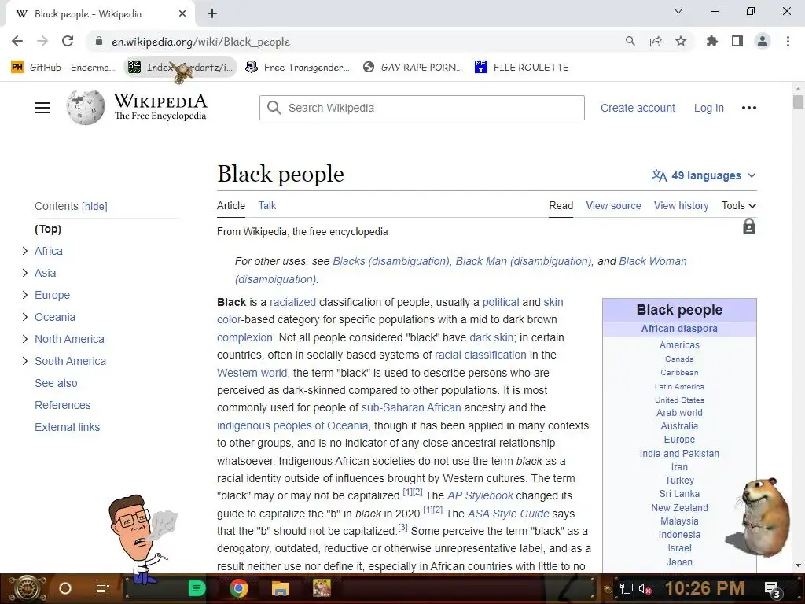Open FILE ROULETTE bookmark
The image size is (805, 604).
[522, 68]
